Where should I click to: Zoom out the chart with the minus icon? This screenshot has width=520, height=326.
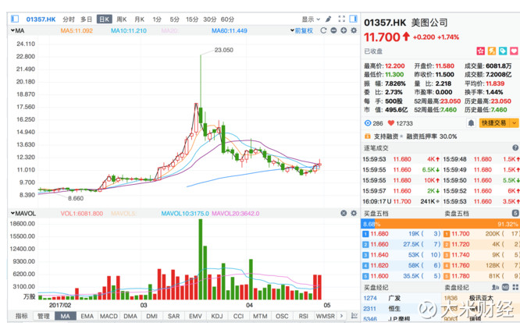[x=333, y=30]
